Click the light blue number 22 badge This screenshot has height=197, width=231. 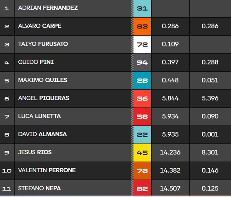click(x=142, y=134)
